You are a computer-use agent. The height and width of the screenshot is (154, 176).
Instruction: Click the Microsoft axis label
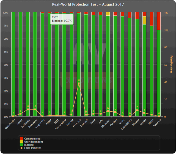tap(106, 123)
